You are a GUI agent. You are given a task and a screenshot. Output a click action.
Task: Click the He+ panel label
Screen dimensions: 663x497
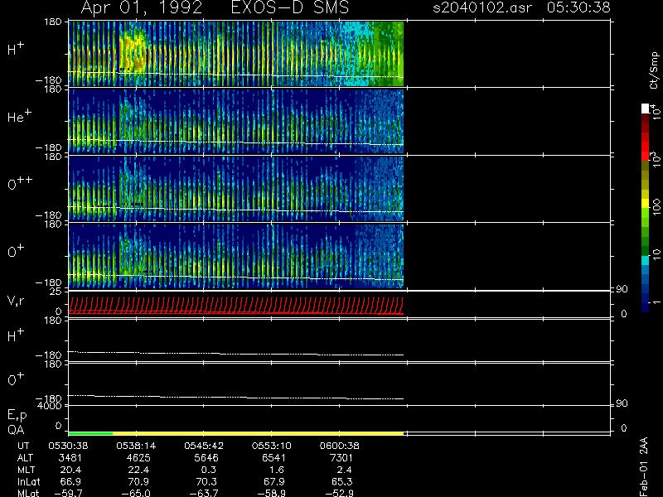click(x=19, y=116)
